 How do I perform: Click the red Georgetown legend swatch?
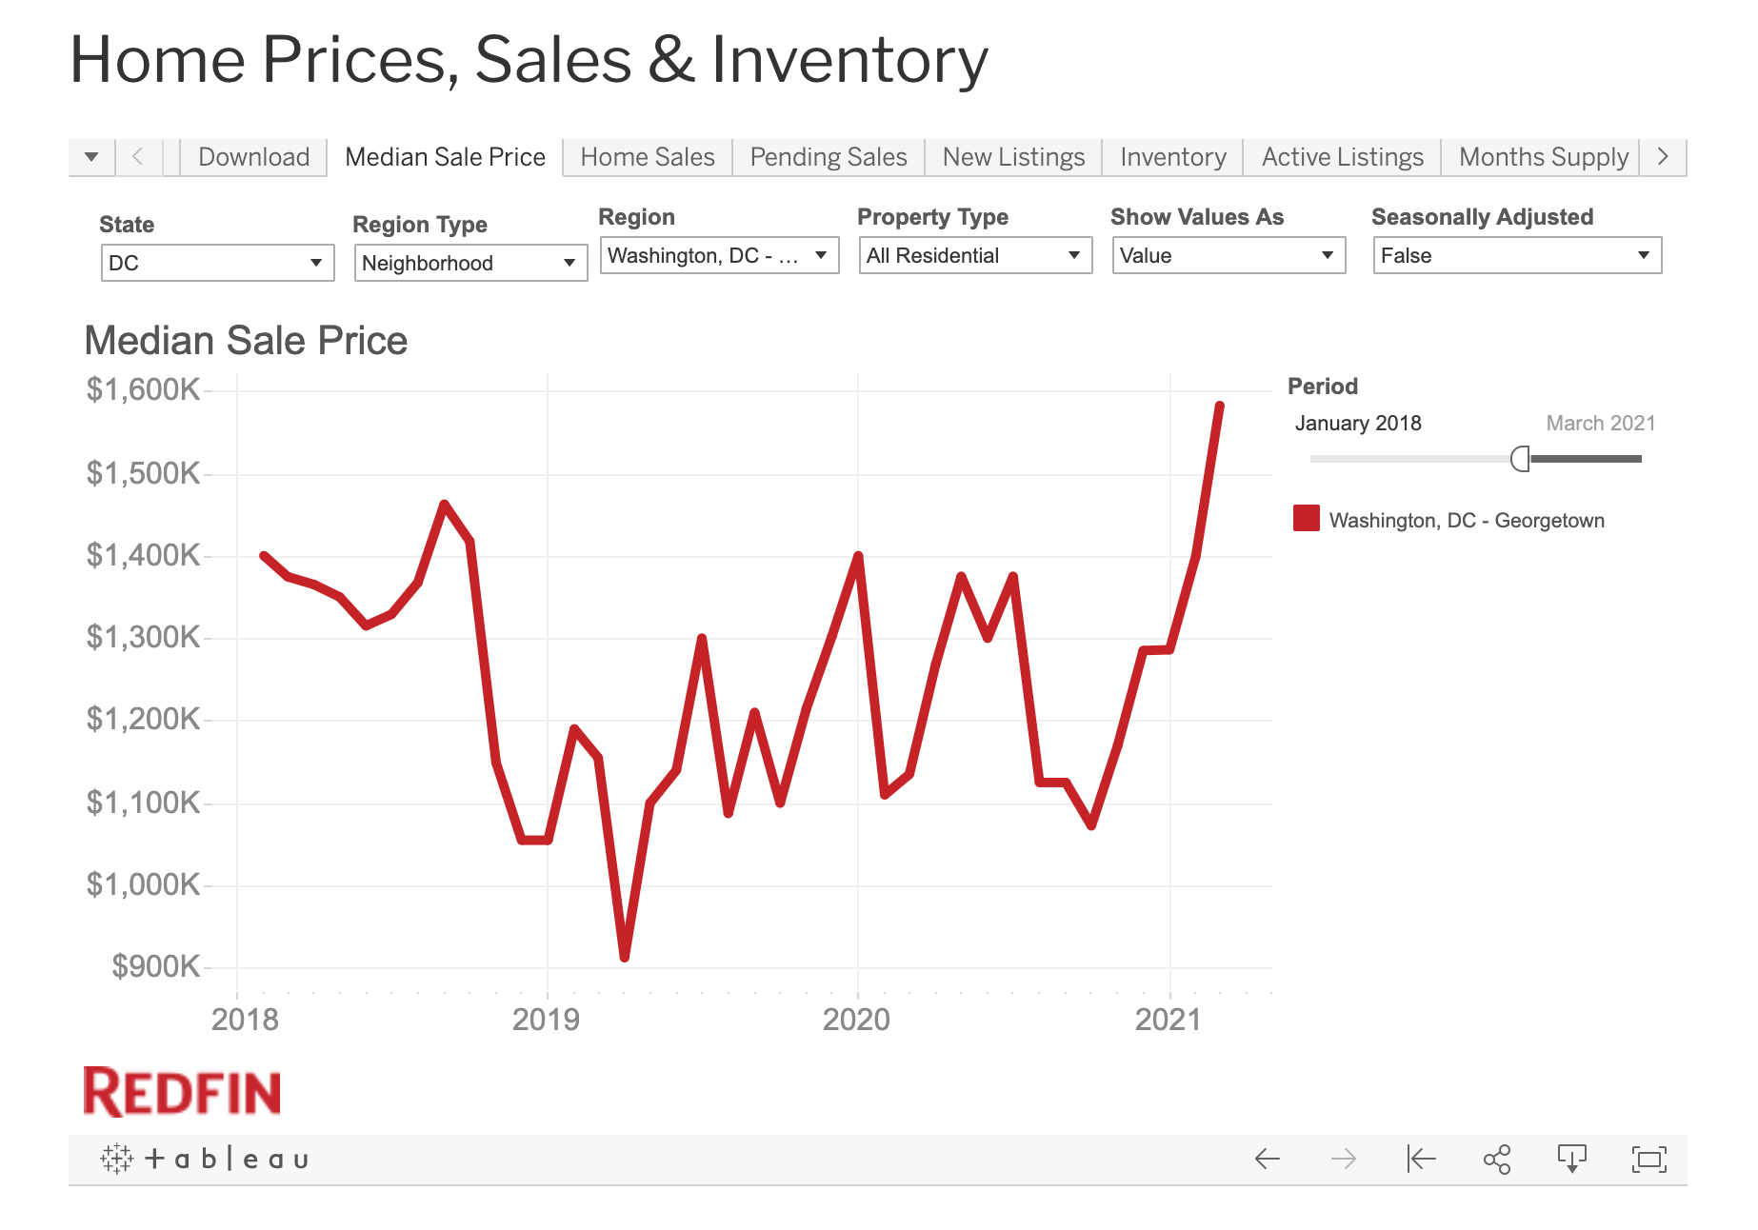click(x=1307, y=519)
